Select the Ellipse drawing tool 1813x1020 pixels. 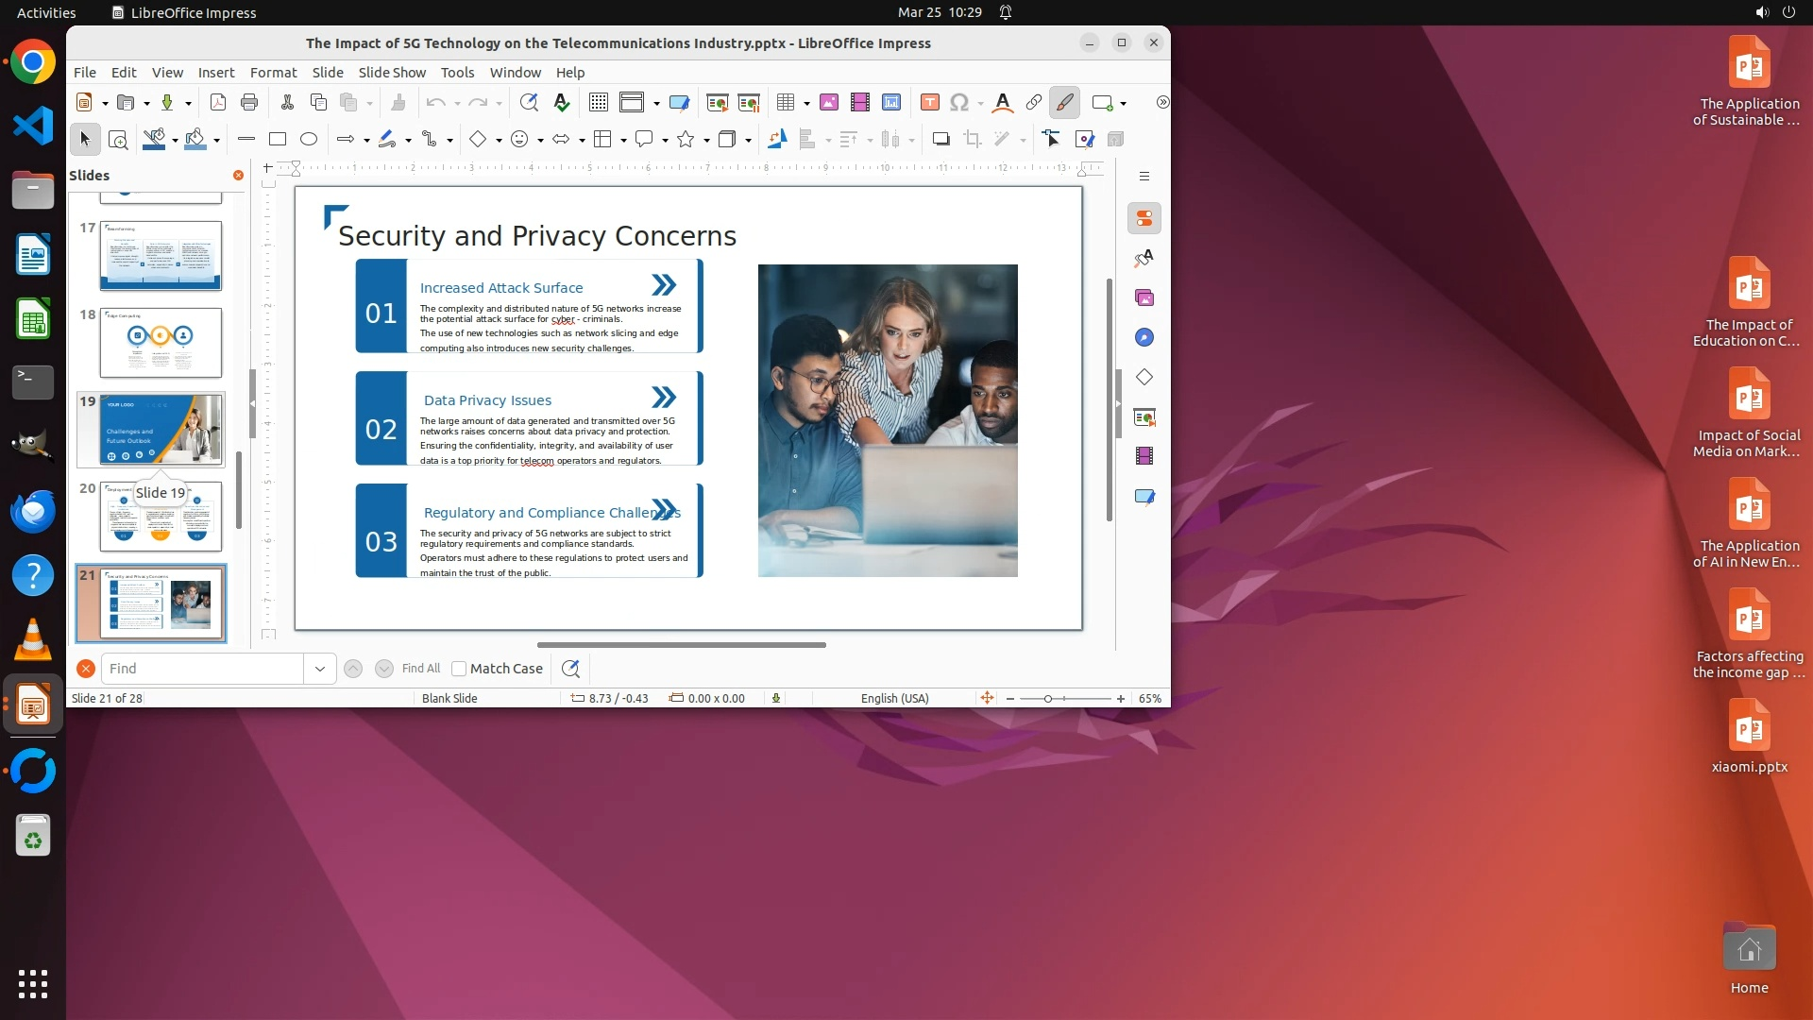tap(309, 139)
